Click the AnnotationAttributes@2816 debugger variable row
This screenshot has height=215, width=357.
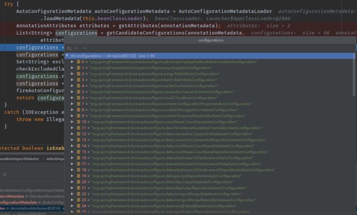click(32, 208)
